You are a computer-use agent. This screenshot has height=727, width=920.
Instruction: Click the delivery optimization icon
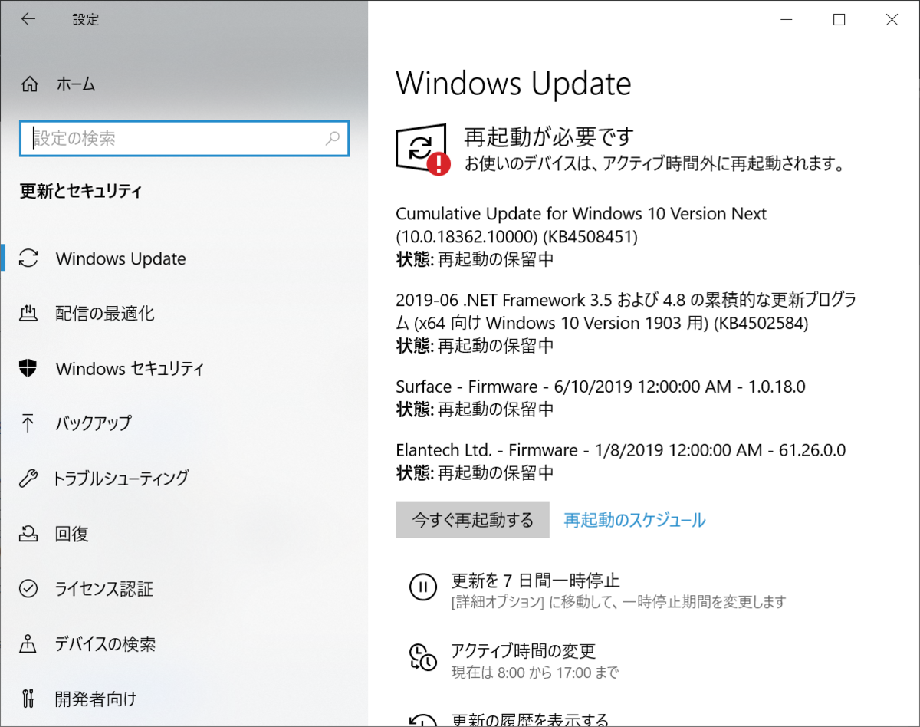[x=28, y=313]
